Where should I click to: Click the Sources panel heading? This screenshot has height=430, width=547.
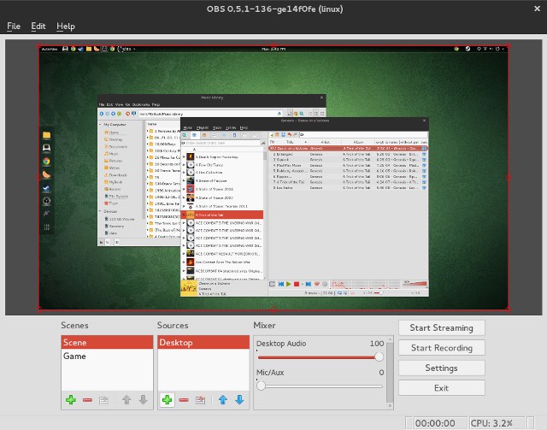point(173,326)
